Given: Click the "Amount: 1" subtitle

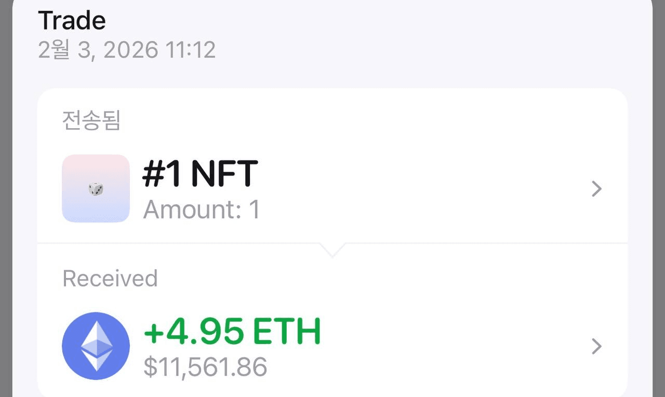Looking at the screenshot, I should (202, 210).
